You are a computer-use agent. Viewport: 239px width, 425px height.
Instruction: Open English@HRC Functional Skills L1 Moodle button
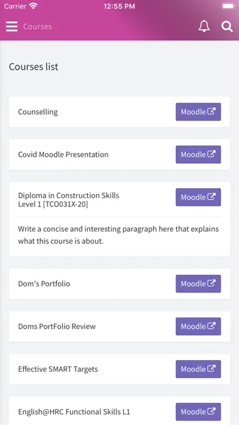click(198, 412)
